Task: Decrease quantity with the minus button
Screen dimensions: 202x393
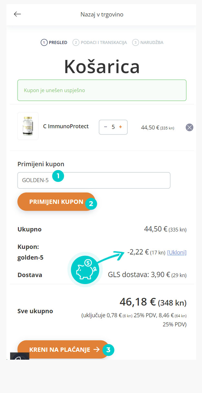Action: pos(105,127)
